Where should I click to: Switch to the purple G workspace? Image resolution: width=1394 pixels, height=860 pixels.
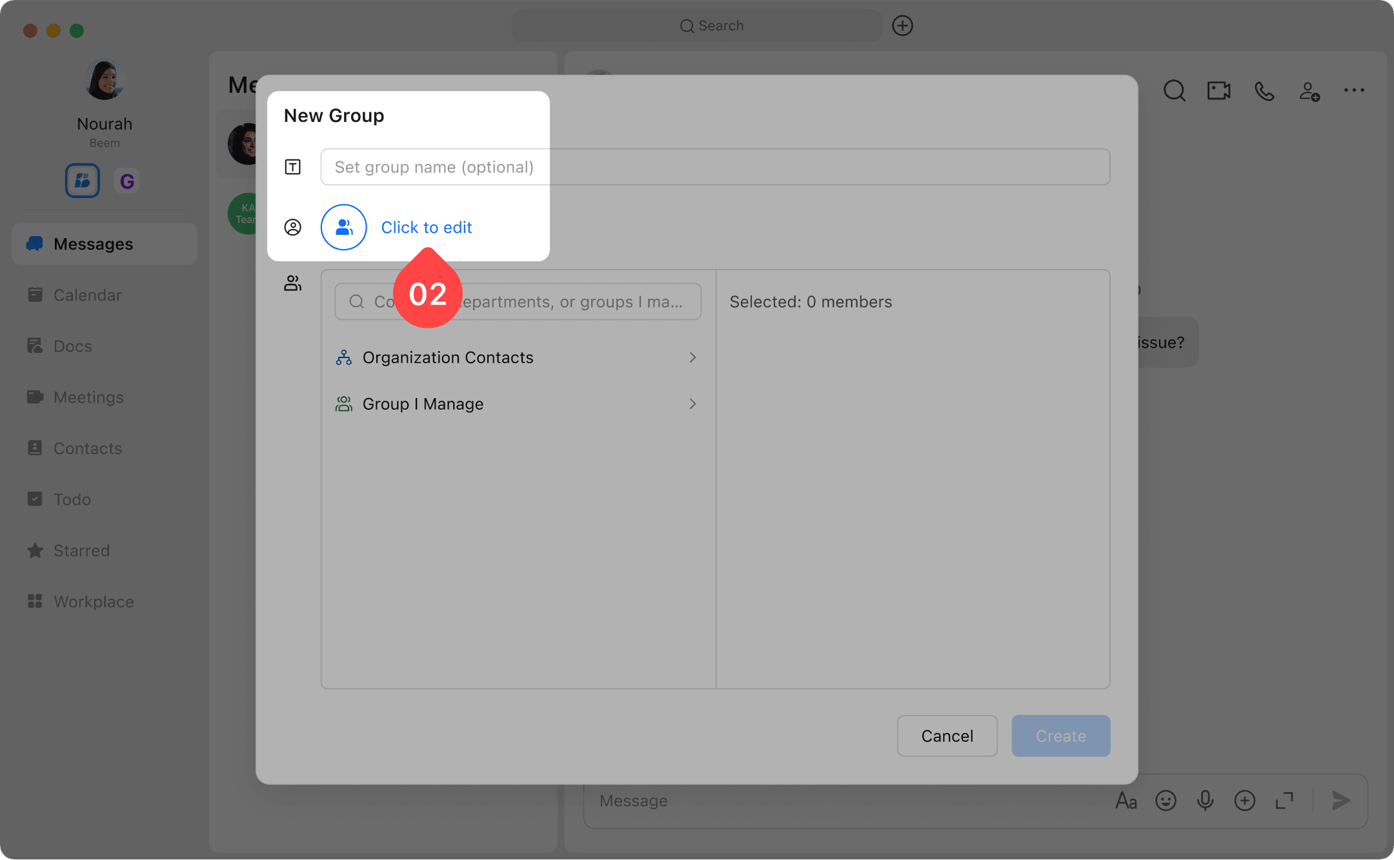tap(127, 181)
